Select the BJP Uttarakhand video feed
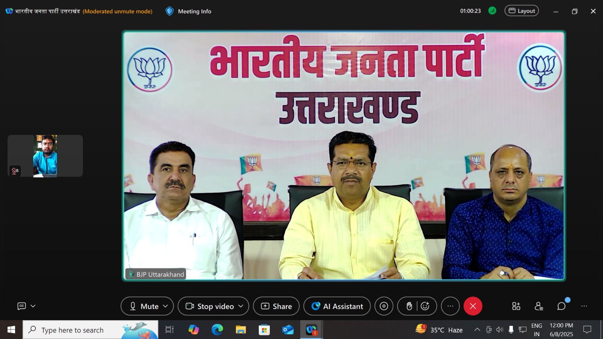Screen dimensions: 603x339 (x=344, y=156)
